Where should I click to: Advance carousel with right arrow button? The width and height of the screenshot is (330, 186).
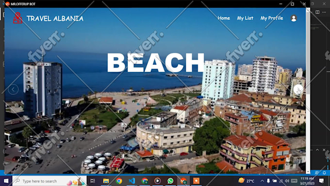pyautogui.click(x=298, y=89)
